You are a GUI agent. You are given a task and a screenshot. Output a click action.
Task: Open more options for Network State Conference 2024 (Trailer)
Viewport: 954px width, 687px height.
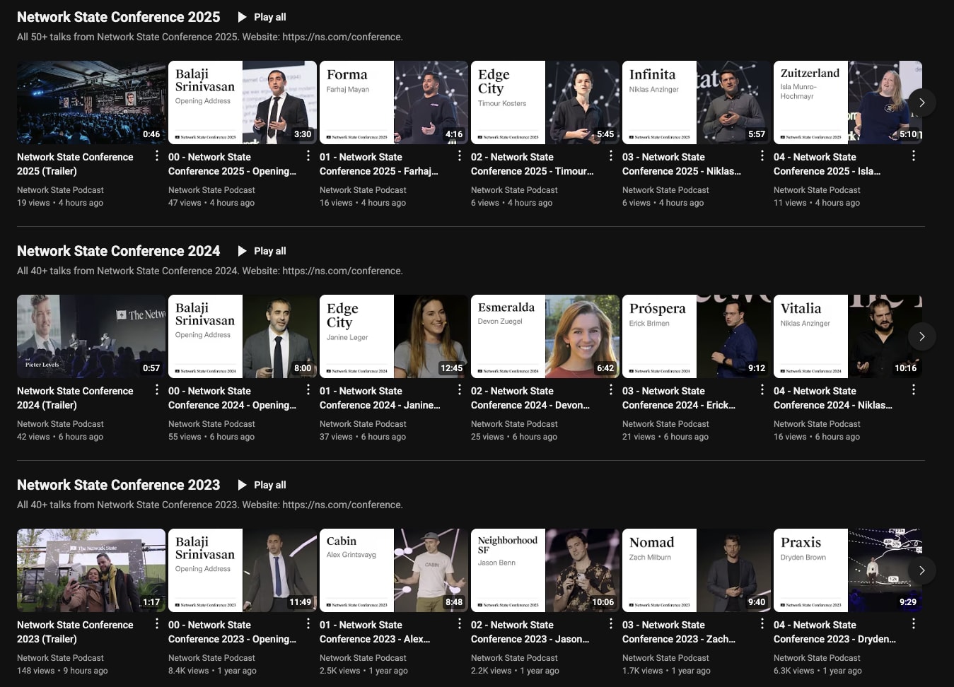pos(157,389)
